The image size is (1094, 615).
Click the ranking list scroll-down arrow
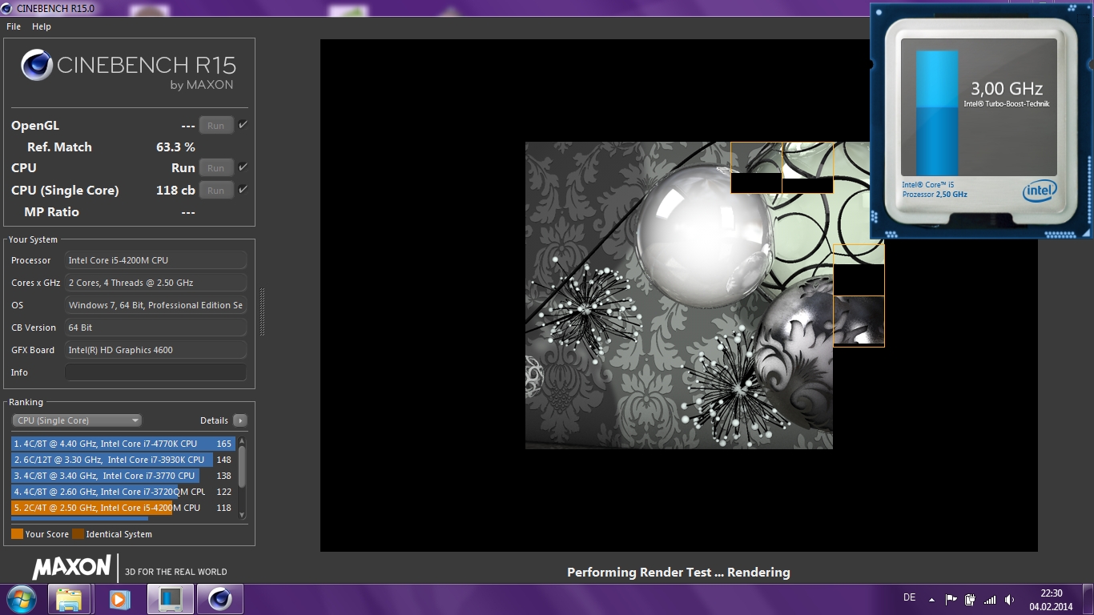tap(242, 515)
